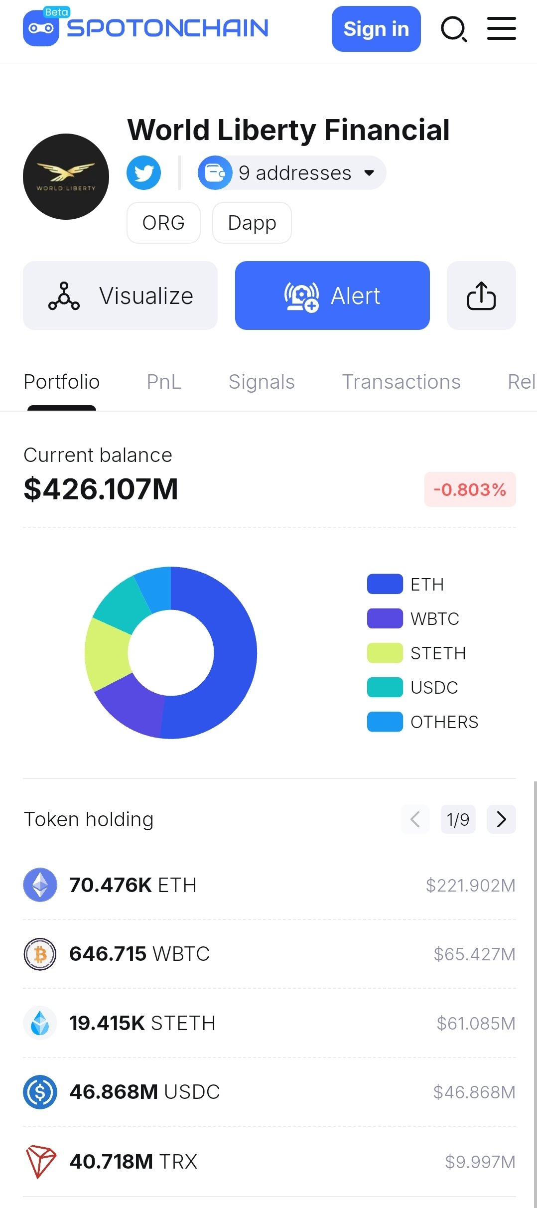This screenshot has height=1208, width=537.
Task: Click the Visualize button
Action: tap(120, 296)
